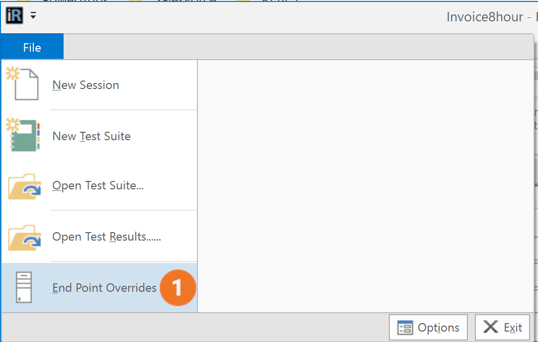Click the orange number 1 badge
The height and width of the screenshot is (342, 538).
(178, 288)
